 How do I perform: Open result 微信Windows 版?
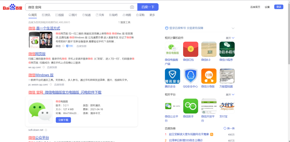[x=41, y=75]
